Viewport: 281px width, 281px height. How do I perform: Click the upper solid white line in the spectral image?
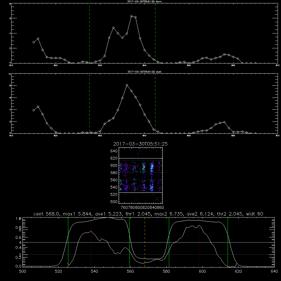coord(140,158)
